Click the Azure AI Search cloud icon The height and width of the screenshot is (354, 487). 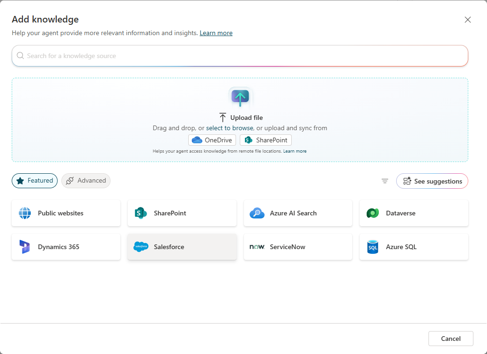(x=257, y=213)
